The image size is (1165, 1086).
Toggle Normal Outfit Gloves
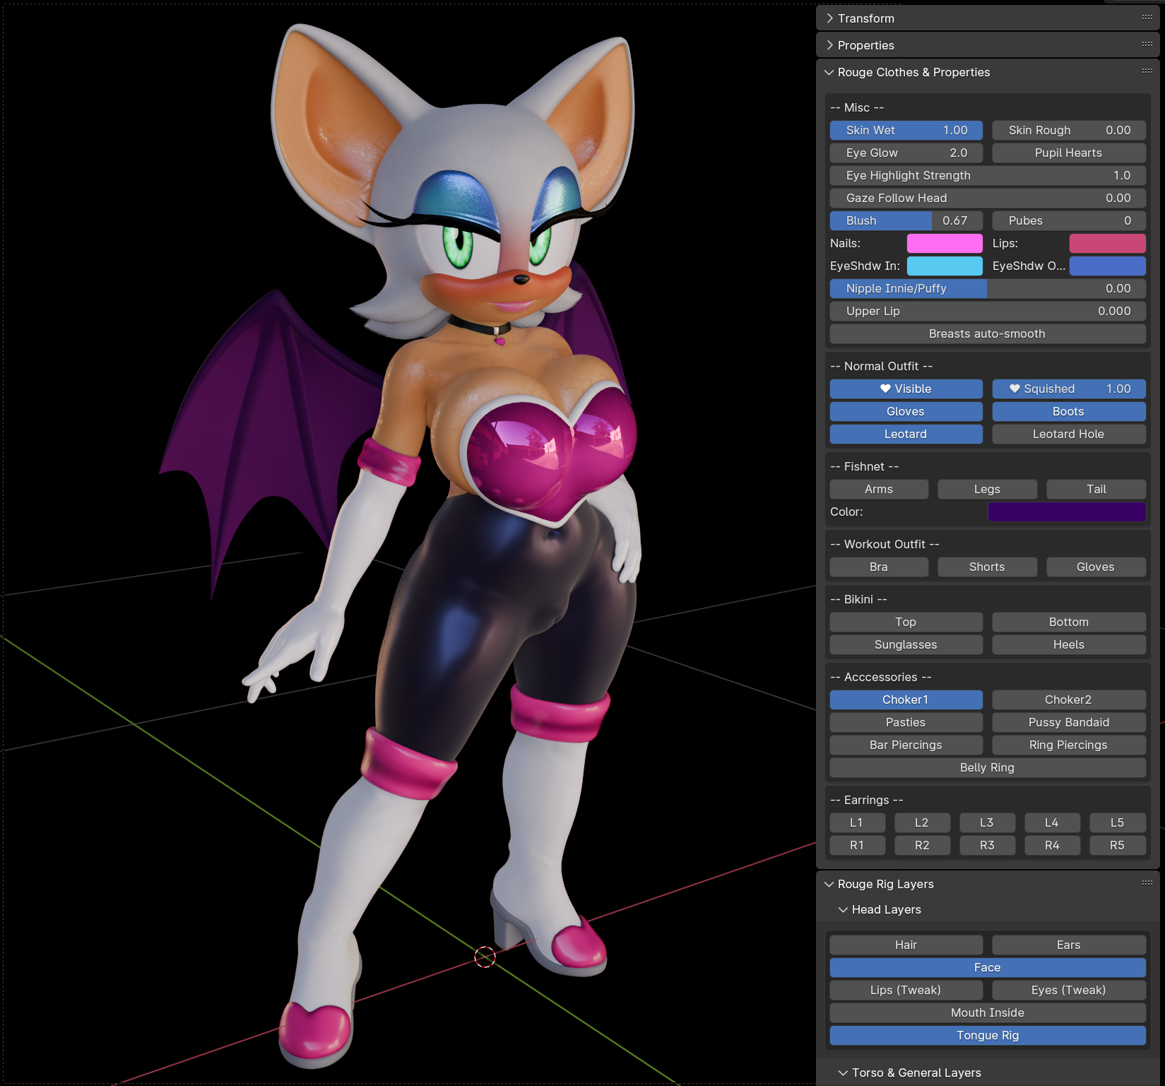pos(906,411)
